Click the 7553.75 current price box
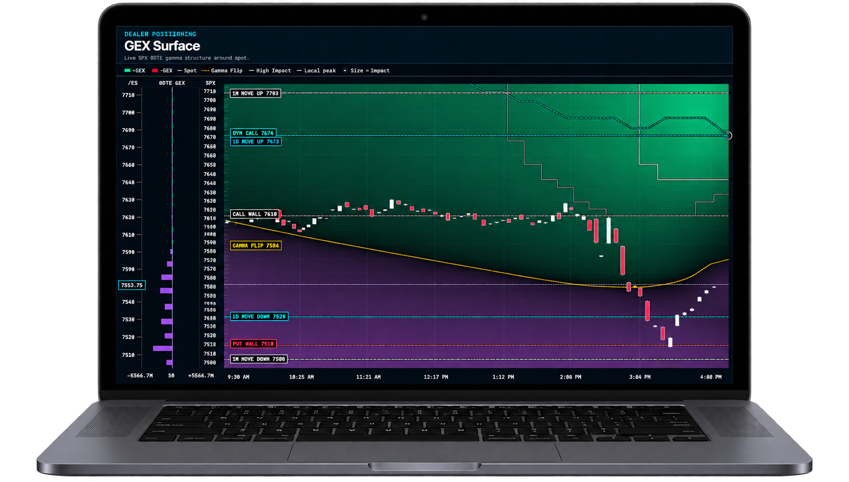 click(132, 285)
